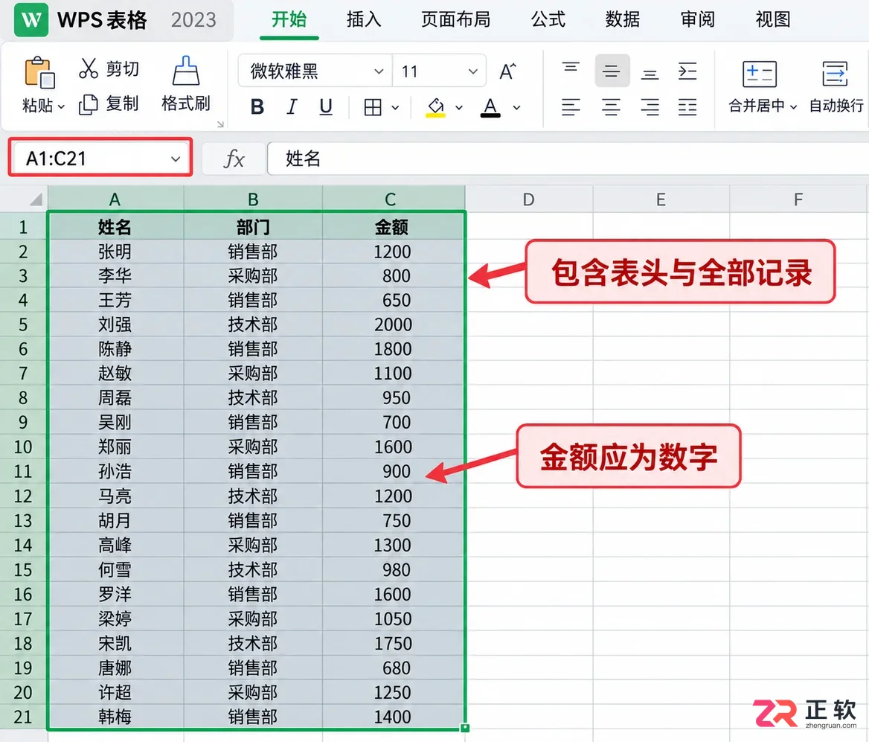
Task: Click the Paste clipboard icon
Action: point(39,72)
